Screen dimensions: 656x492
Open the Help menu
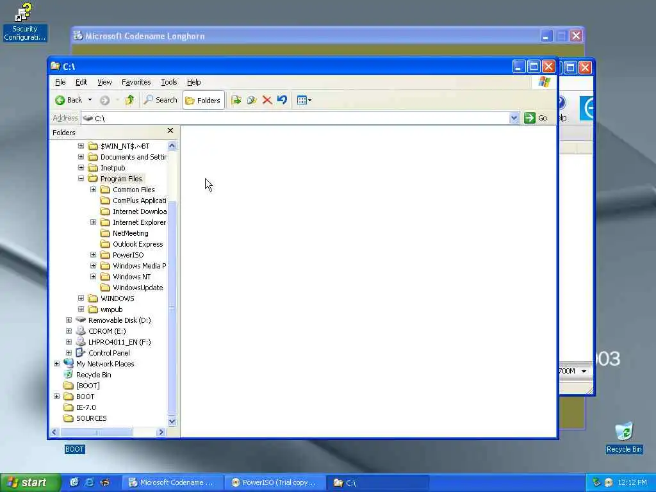tap(193, 82)
